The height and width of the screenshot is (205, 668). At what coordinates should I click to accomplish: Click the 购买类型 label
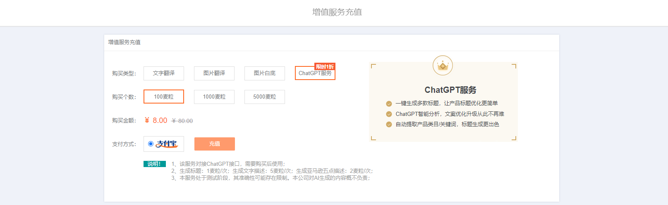(124, 73)
